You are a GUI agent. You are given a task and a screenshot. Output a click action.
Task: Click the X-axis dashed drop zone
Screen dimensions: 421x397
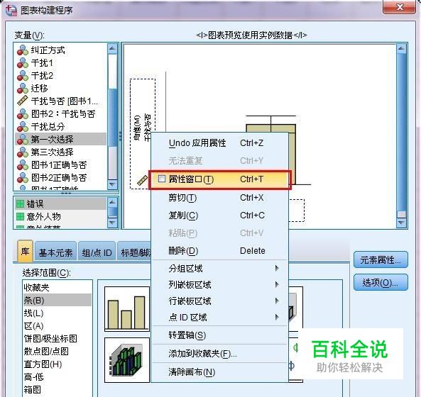coord(297,211)
